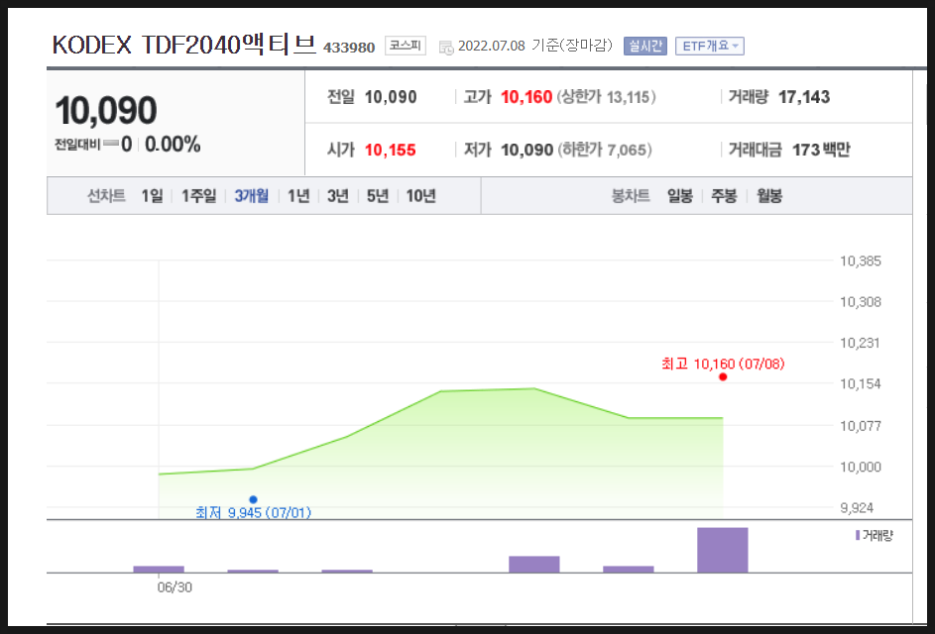
Task: View the 10년 line chart
Action: 421,195
